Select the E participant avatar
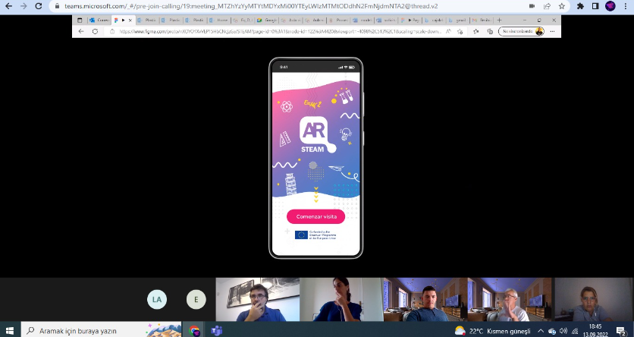The image size is (634, 337). tap(196, 300)
